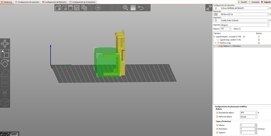Switch to Avanzado mode
Screen dimensions: 271x136
[x=254, y=2]
